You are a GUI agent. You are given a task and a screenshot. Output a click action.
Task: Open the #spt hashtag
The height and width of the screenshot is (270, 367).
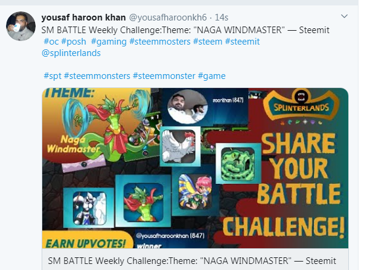point(53,76)
